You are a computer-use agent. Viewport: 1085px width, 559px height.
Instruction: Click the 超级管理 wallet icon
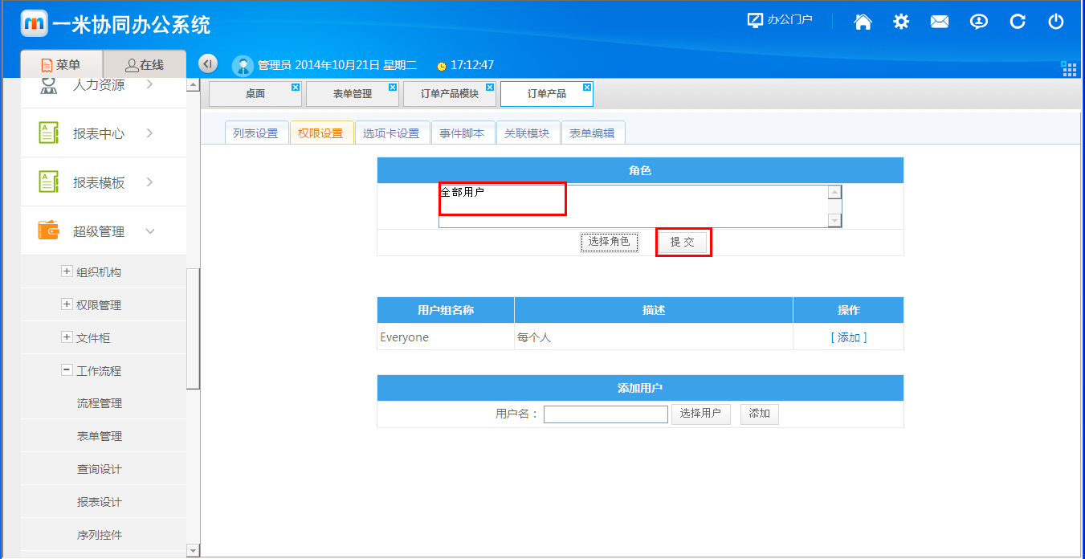coord(49,231)
